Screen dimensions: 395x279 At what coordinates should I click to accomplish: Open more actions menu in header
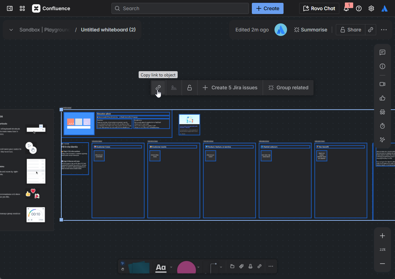[x=384, y=30]
